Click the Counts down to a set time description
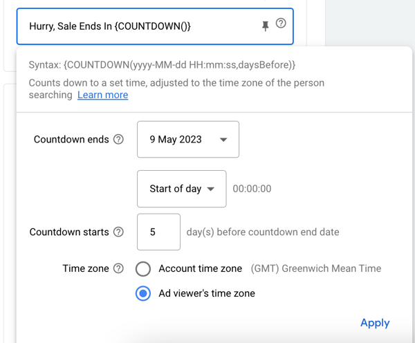This screenshot has width=415, height=343. click(176, 89)
